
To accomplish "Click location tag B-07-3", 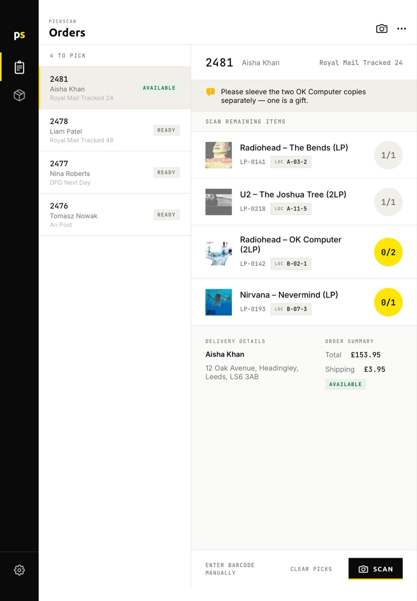I will click(x=291, y=309).
